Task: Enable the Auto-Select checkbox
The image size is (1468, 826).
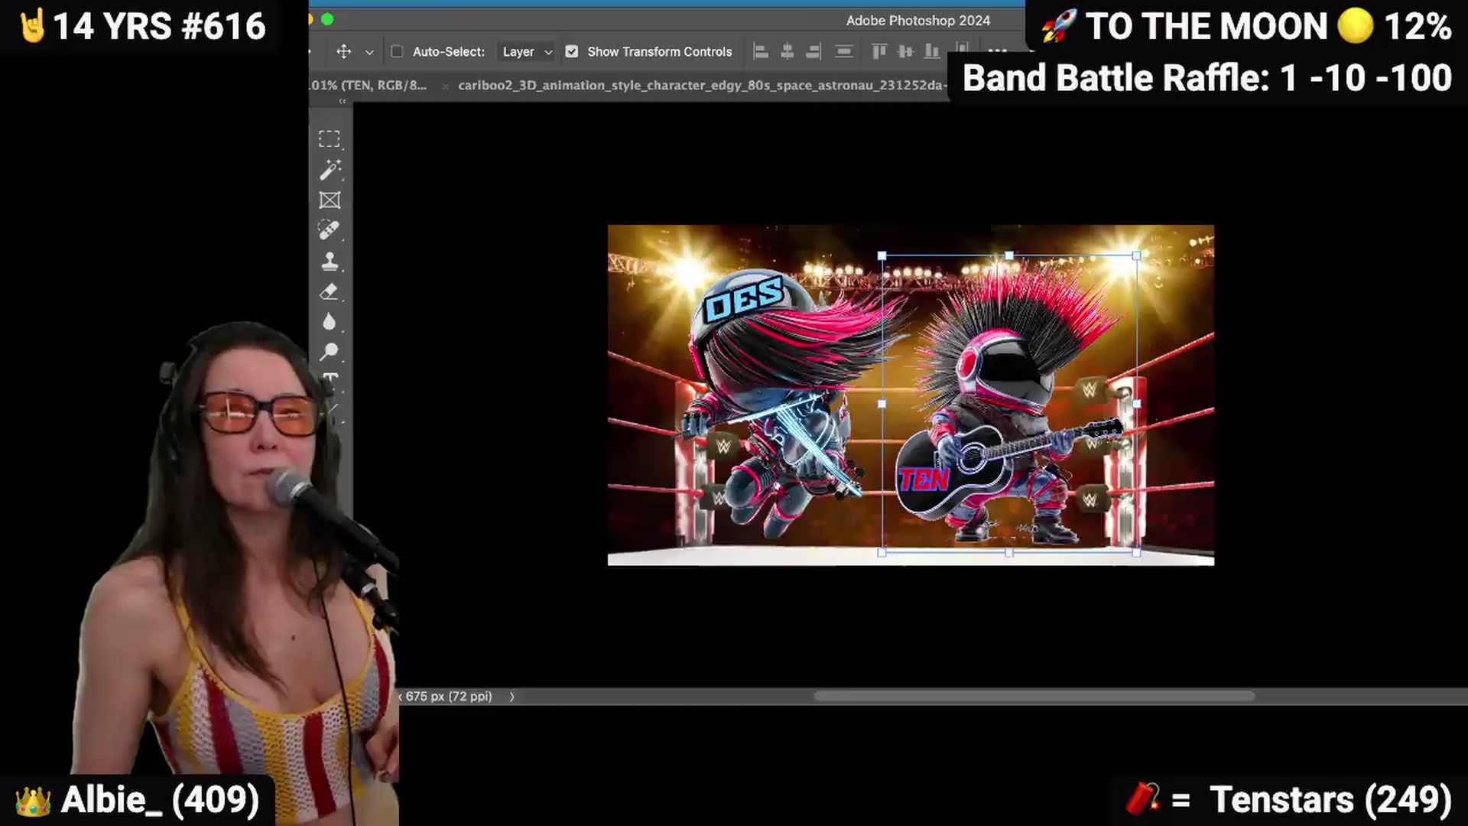Action: click(397, 51)
